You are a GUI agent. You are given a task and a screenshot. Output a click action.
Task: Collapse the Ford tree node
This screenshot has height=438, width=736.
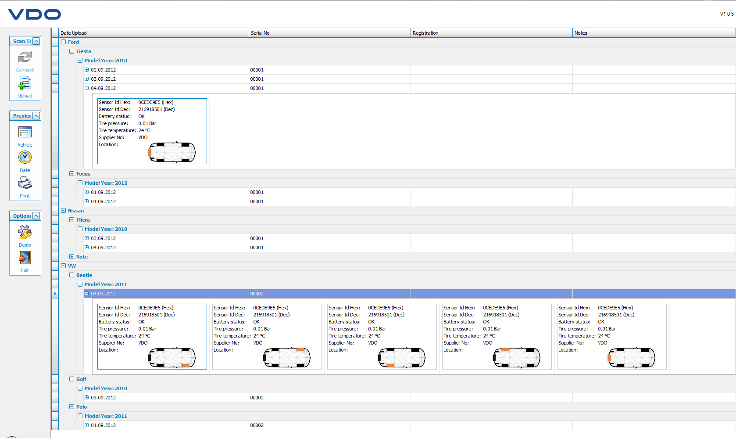(63, 42)
